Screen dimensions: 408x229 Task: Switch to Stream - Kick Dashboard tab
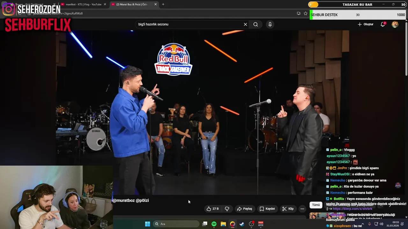[29, 4]
